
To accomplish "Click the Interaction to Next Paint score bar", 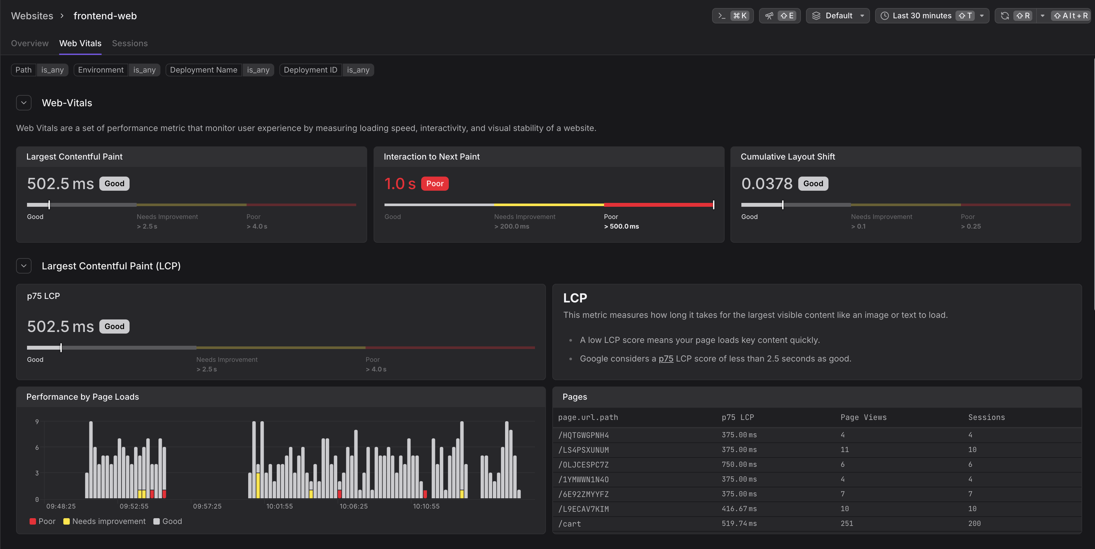I will point(548,205).
